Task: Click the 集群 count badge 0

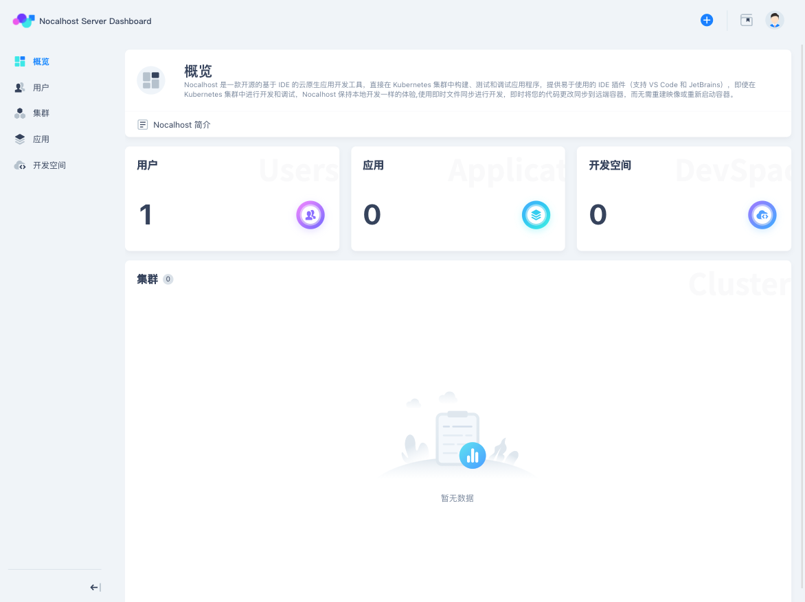Action: (x=168, y=279)
